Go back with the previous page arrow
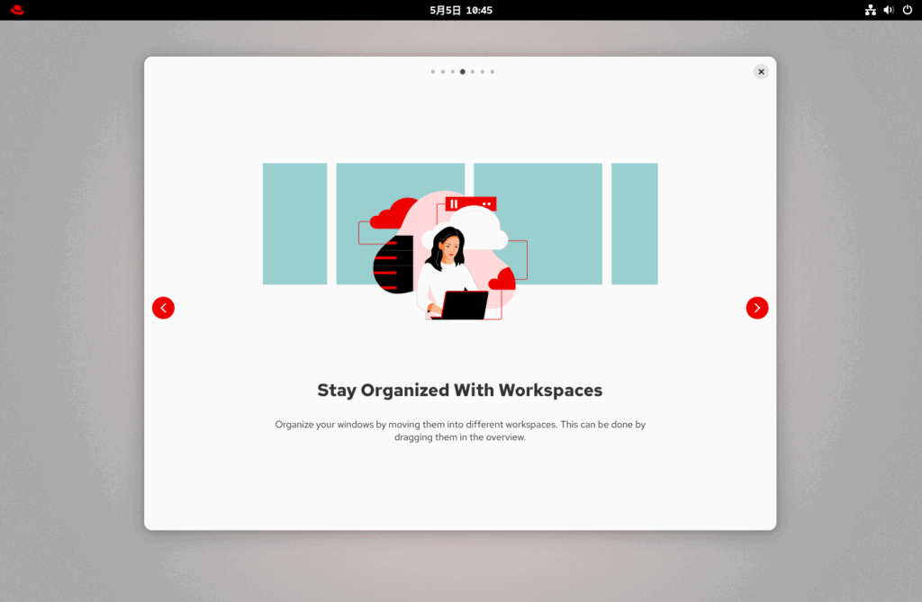922x602 pixels. [163, 308]
